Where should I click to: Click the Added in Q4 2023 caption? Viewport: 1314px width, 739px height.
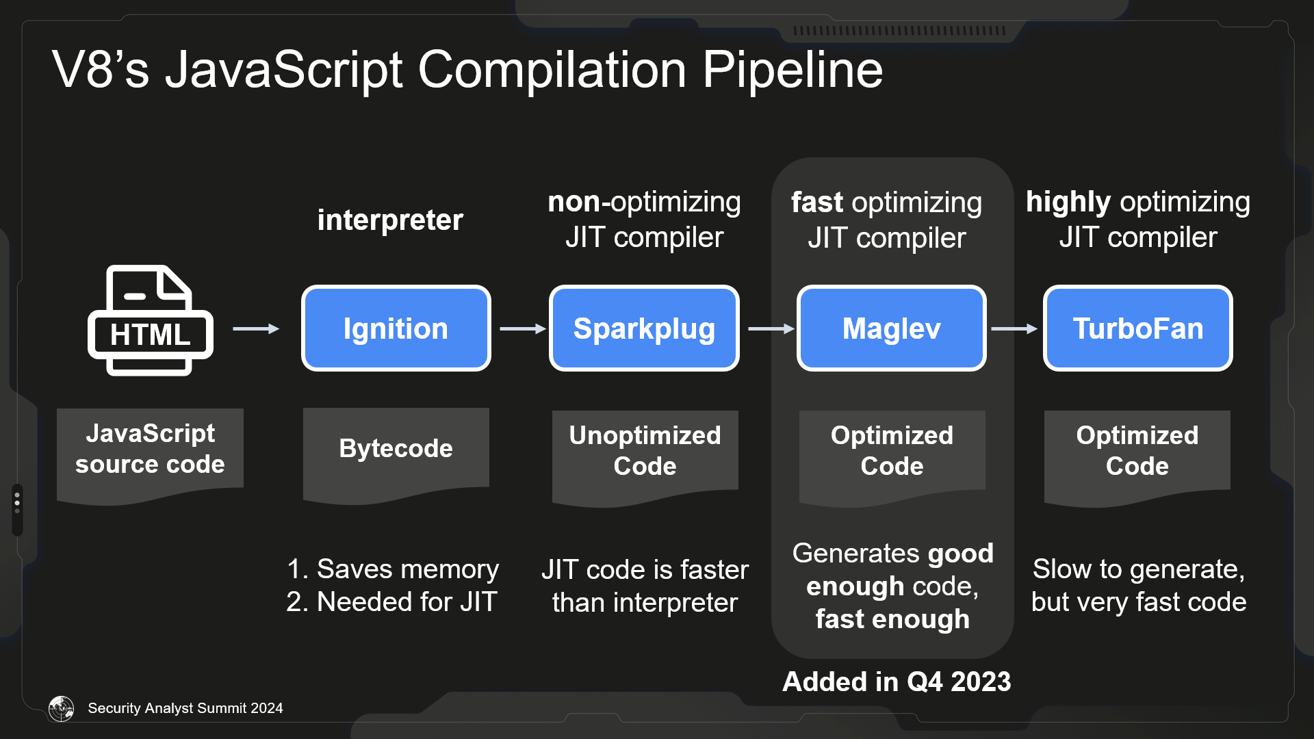(897, 682)
